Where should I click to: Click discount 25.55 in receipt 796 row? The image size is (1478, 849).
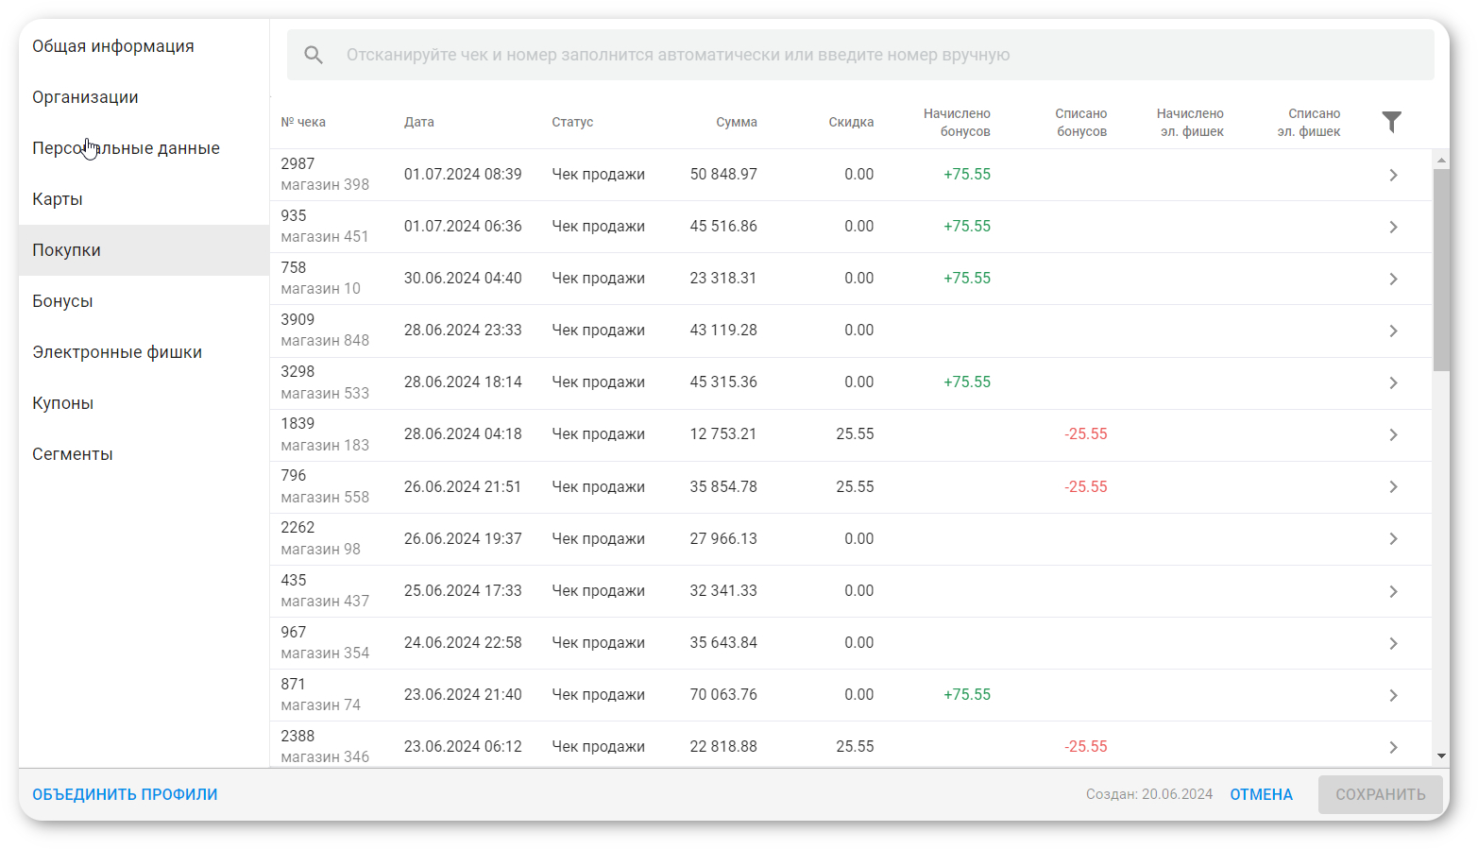[x=855, y=486]
